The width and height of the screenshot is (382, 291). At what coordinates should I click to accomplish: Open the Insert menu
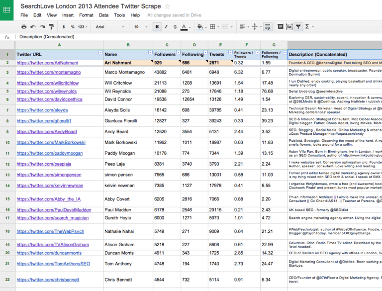point(68,15)
